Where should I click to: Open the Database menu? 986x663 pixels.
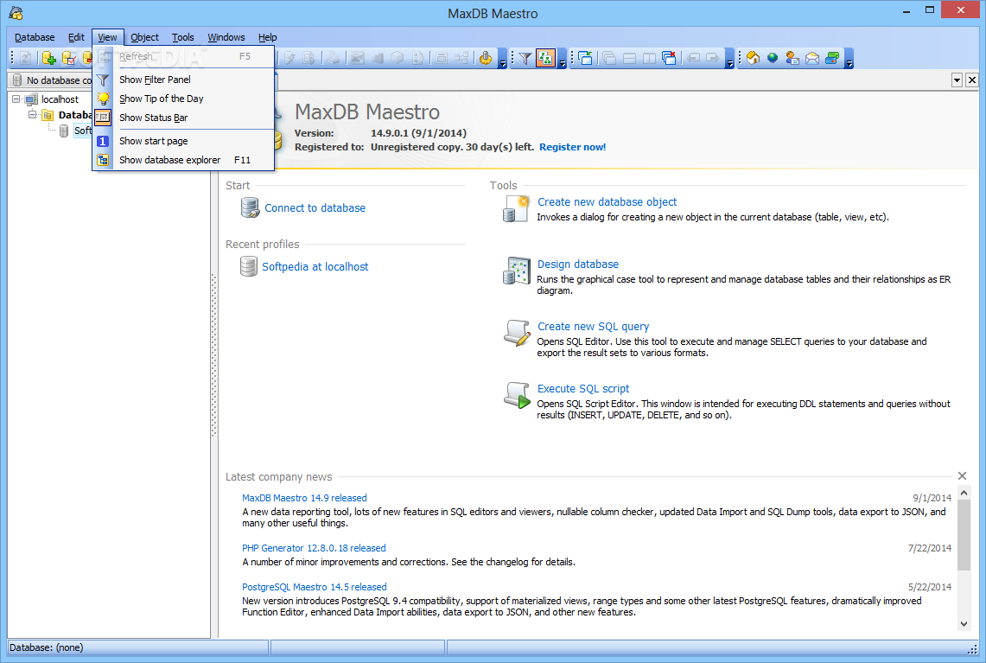pyautogui.click(x=35, y=37)
